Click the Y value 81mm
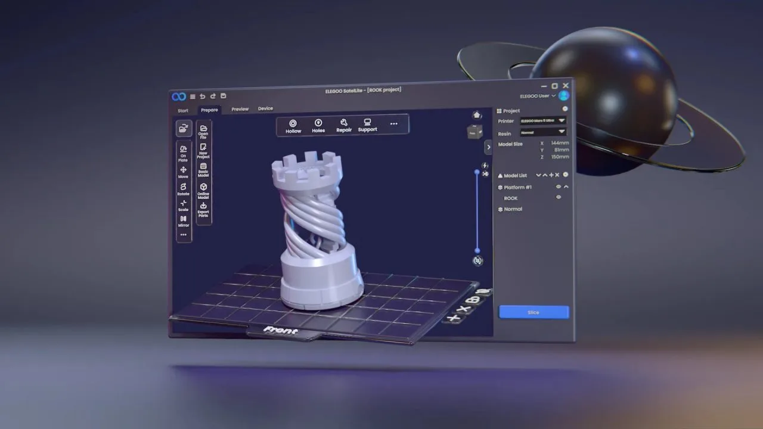 pos(560,150)
